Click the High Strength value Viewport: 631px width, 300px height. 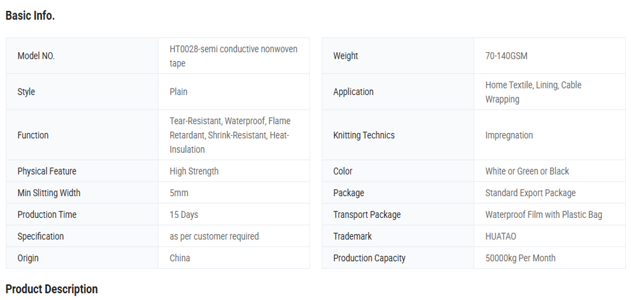(x=194, y=171)
